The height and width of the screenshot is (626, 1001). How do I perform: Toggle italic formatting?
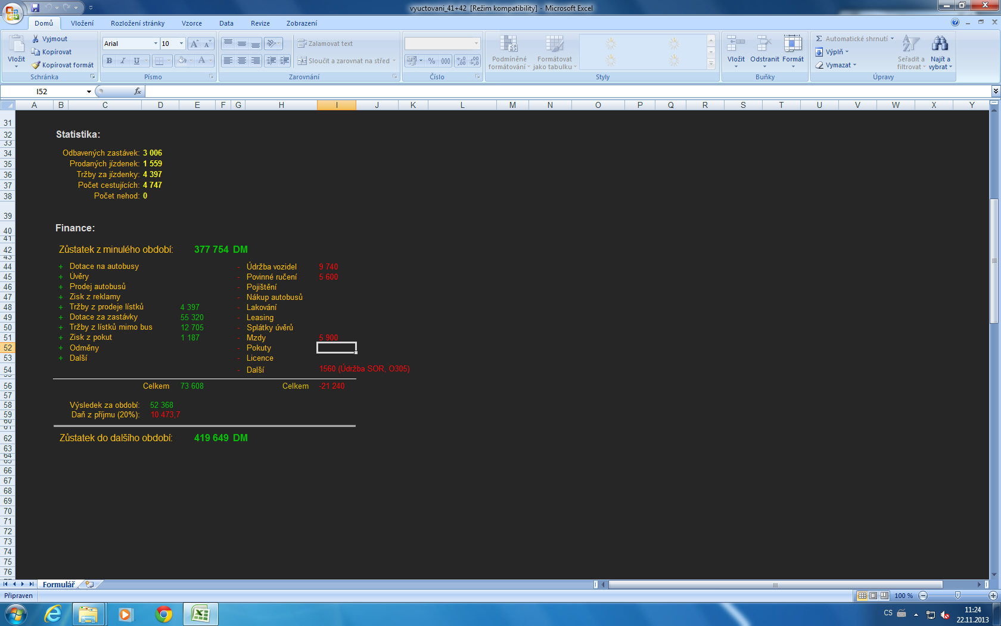(123, 61)
